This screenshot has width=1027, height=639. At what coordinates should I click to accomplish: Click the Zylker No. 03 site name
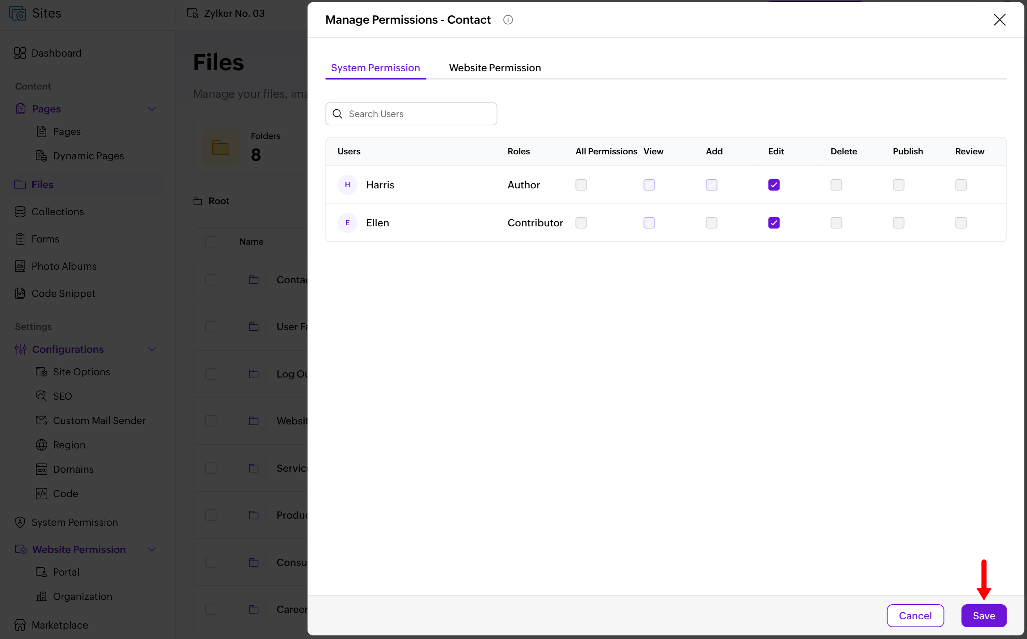tap(234, 13)
